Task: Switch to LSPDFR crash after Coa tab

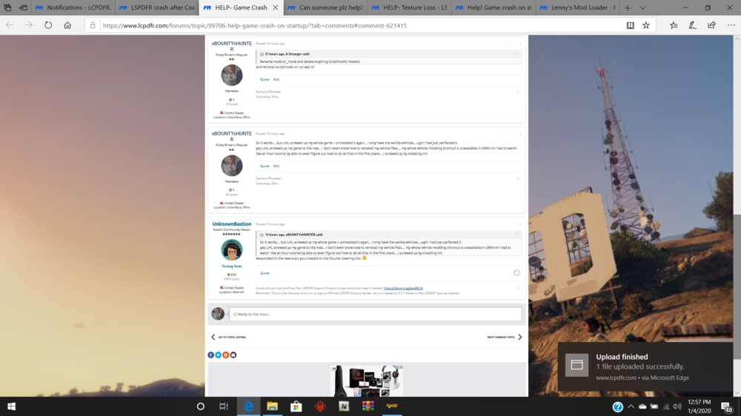Action: point(157,7)
